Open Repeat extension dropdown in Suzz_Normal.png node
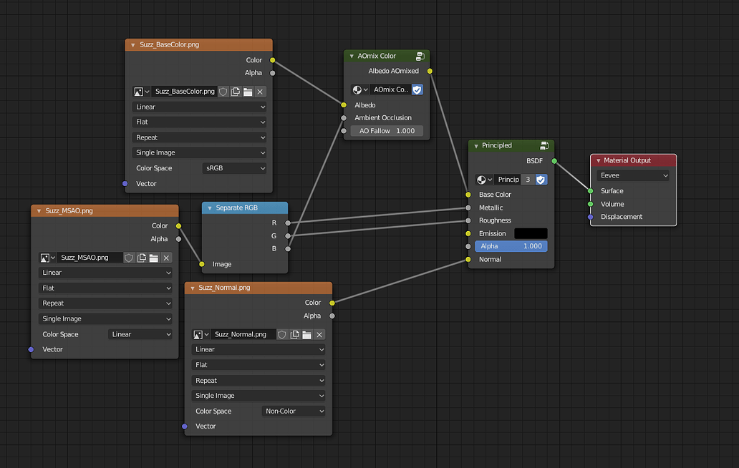 [259, 381]
